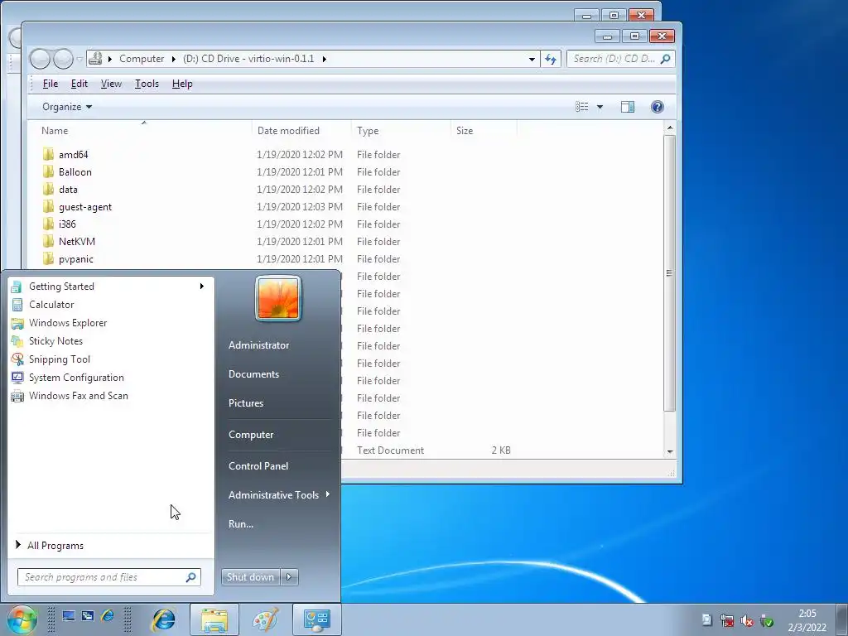The width and height of the screenshot is (848, 636).
Task: Click the Administrator user picture
Action: (278, 298)
